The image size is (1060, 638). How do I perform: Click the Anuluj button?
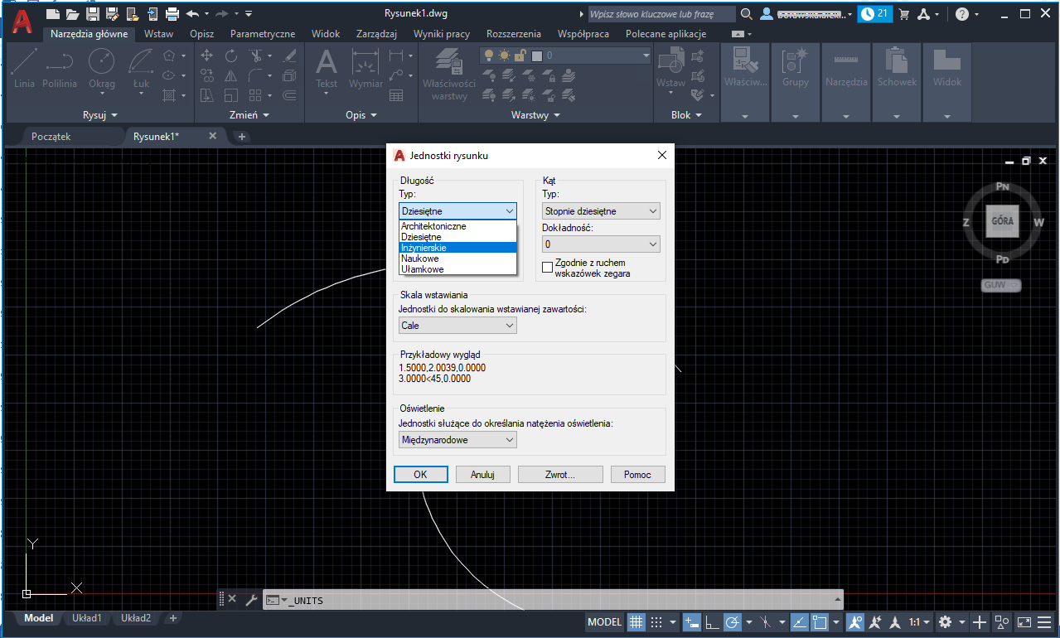(482, 474)
